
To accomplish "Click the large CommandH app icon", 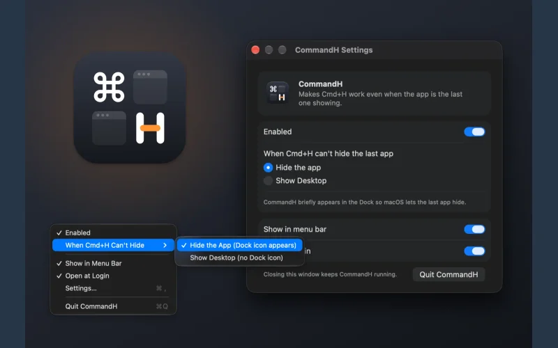I will (130, 108).
